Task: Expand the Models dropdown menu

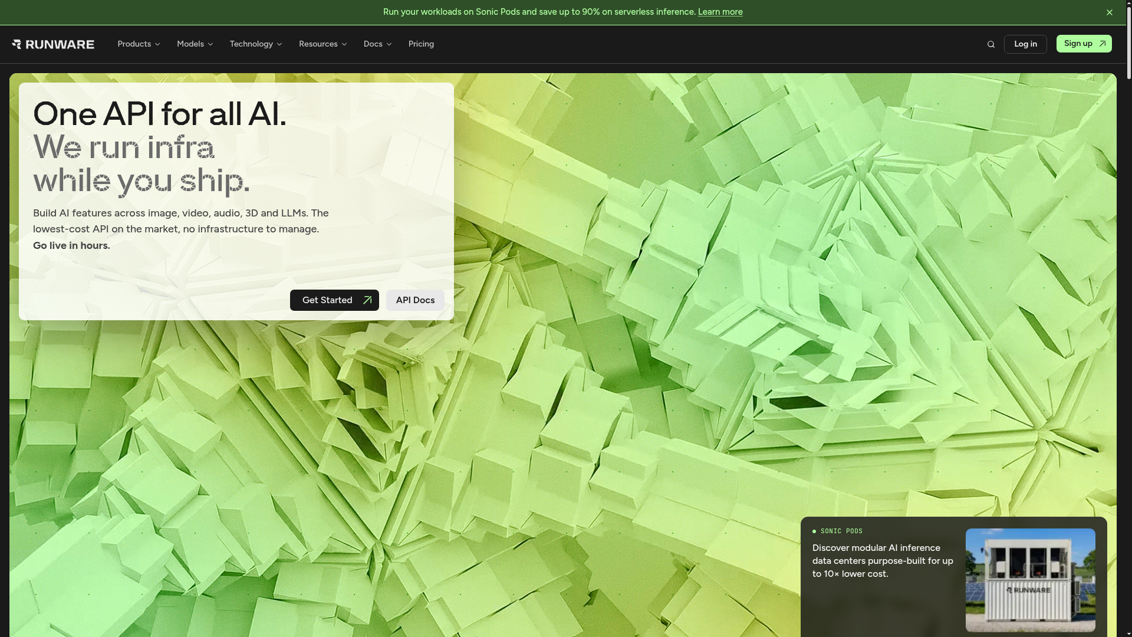Action: click(195, 44)
